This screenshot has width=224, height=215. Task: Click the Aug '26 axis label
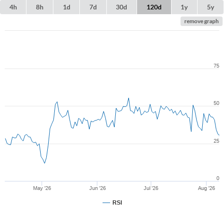(x=207, y=188)
